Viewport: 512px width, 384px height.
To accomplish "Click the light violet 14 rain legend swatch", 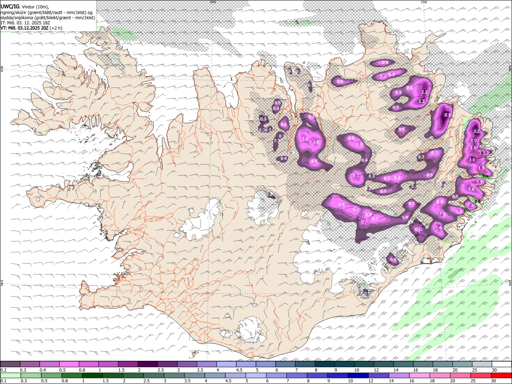I will (398, 375).
